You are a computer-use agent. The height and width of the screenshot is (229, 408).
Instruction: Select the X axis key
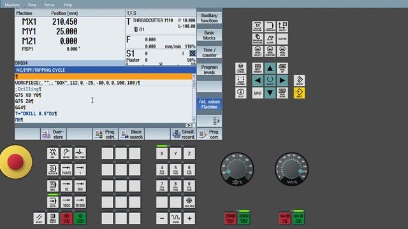[162, 153]
